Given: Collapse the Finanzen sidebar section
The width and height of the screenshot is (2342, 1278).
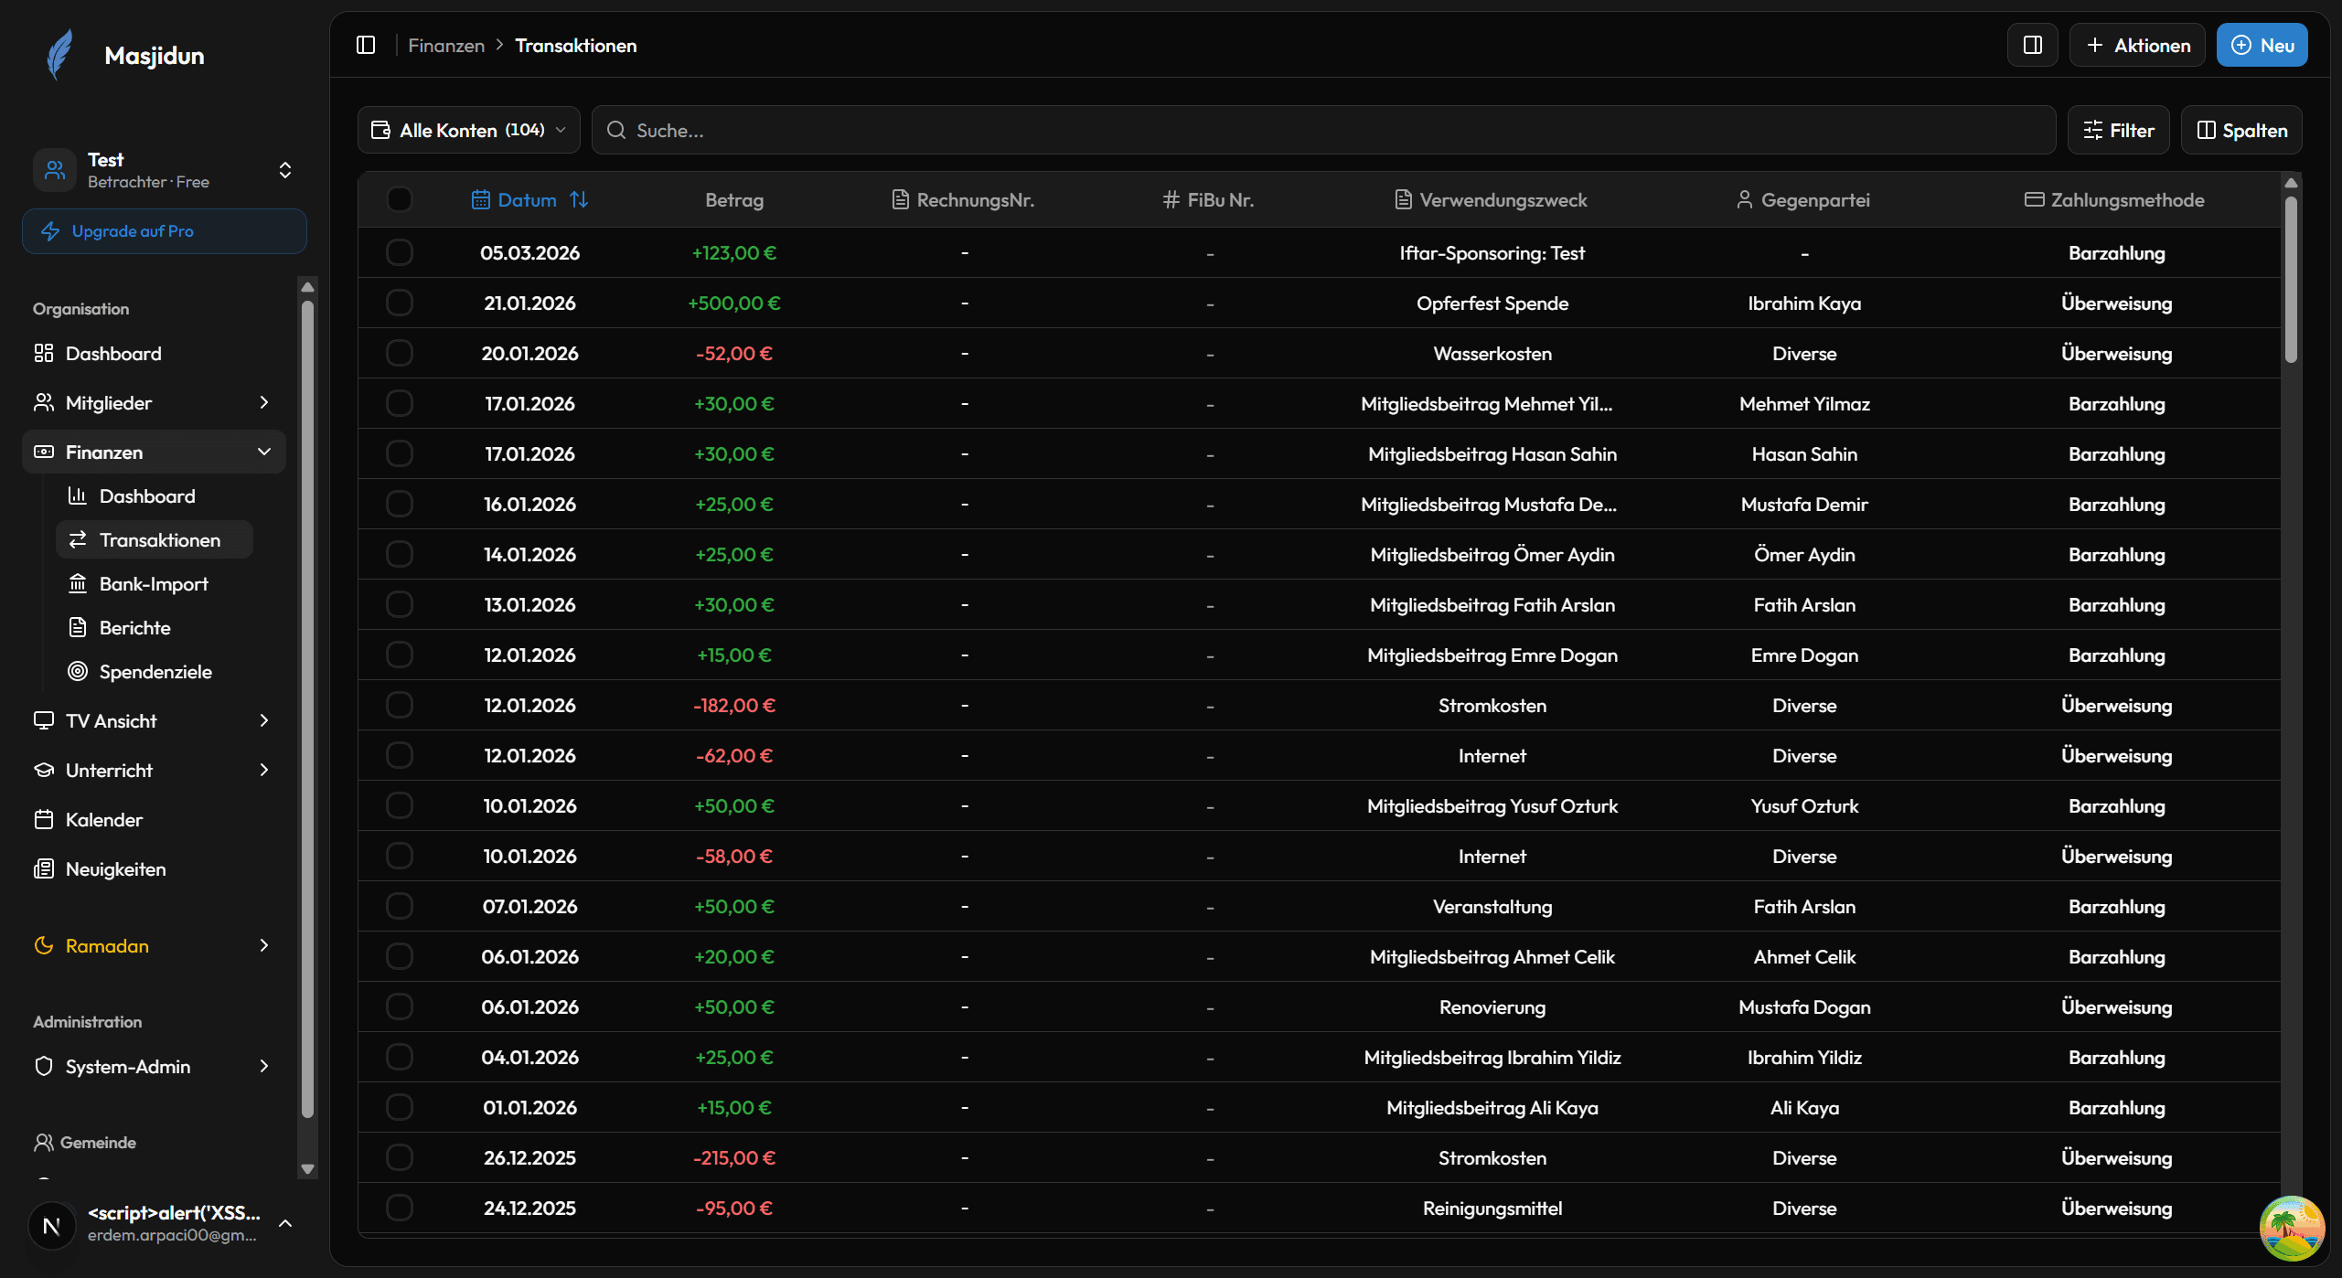Looking at the screenshot, I should 264,452.
